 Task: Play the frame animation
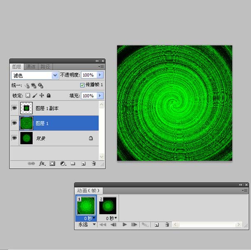(x=125, y=225)
